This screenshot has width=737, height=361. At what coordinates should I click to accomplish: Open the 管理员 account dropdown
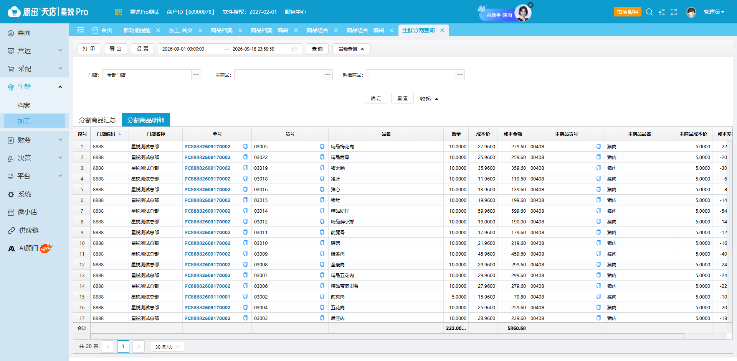(x=714, y=12)
